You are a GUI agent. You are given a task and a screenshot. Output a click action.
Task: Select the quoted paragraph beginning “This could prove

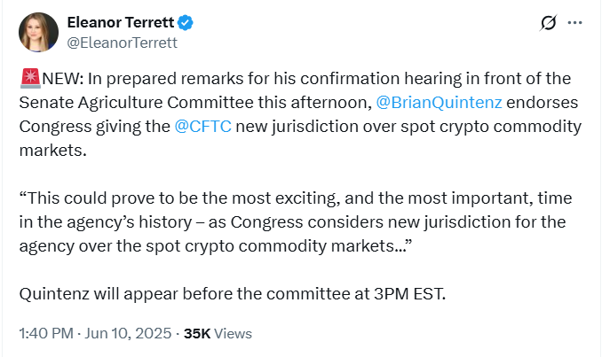click(296, 221)
